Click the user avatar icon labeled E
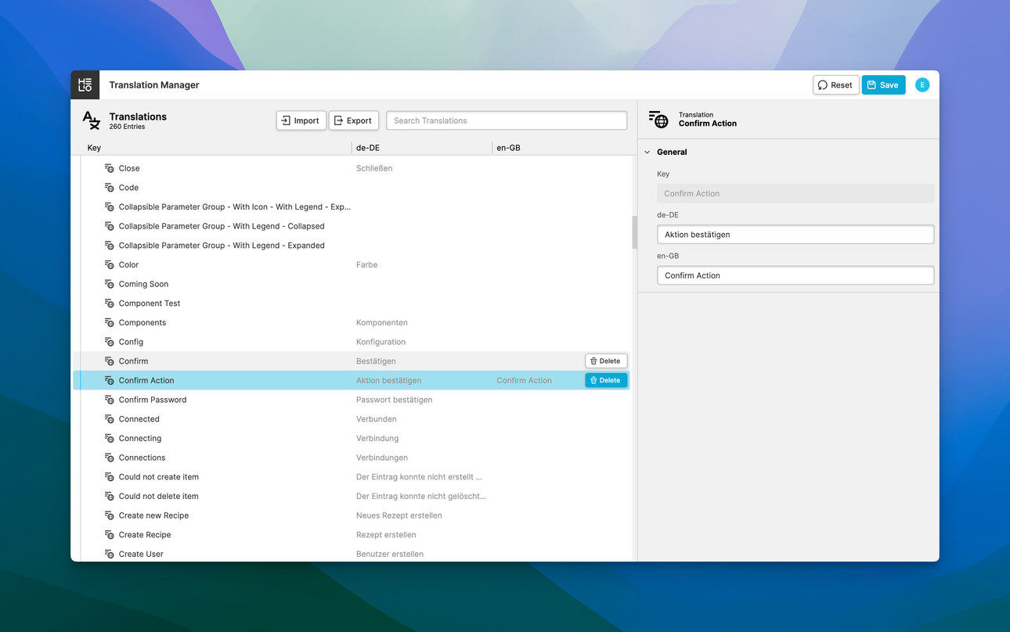 (x=922, y=85)
